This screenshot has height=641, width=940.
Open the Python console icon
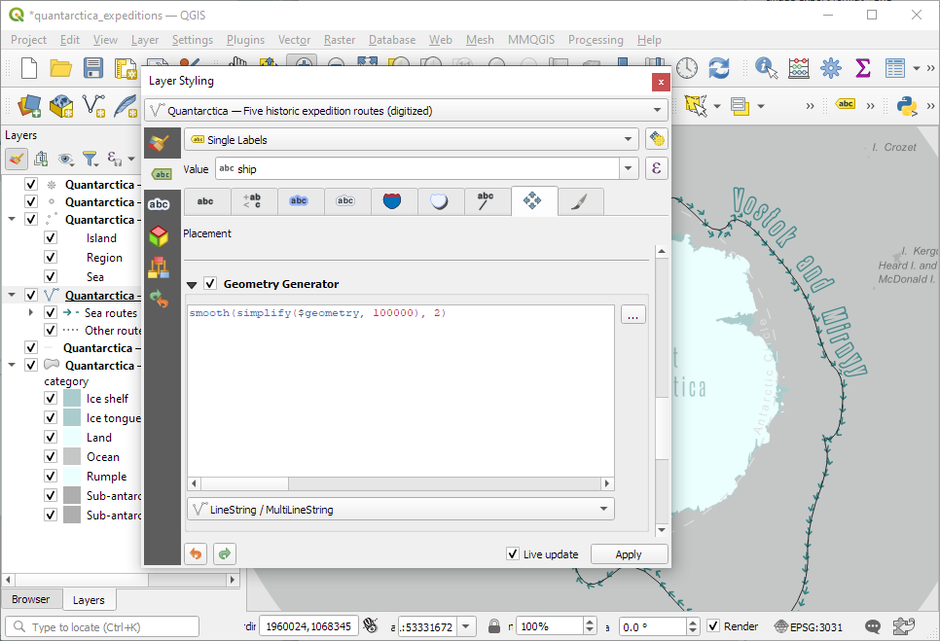[907, 106]
